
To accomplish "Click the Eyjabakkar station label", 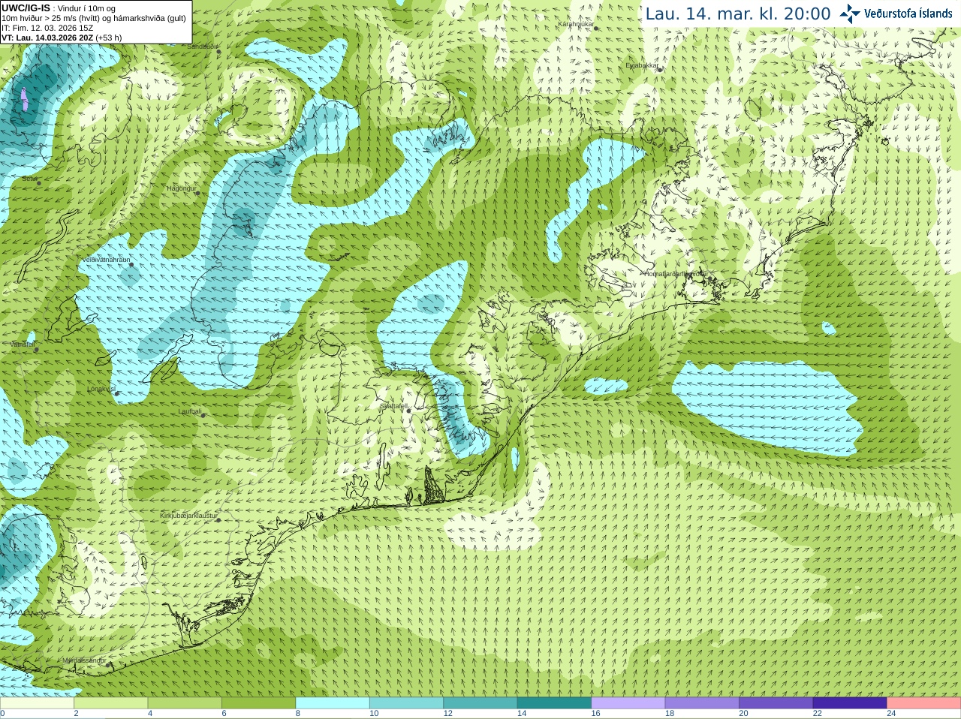I will tap(642, 65).
